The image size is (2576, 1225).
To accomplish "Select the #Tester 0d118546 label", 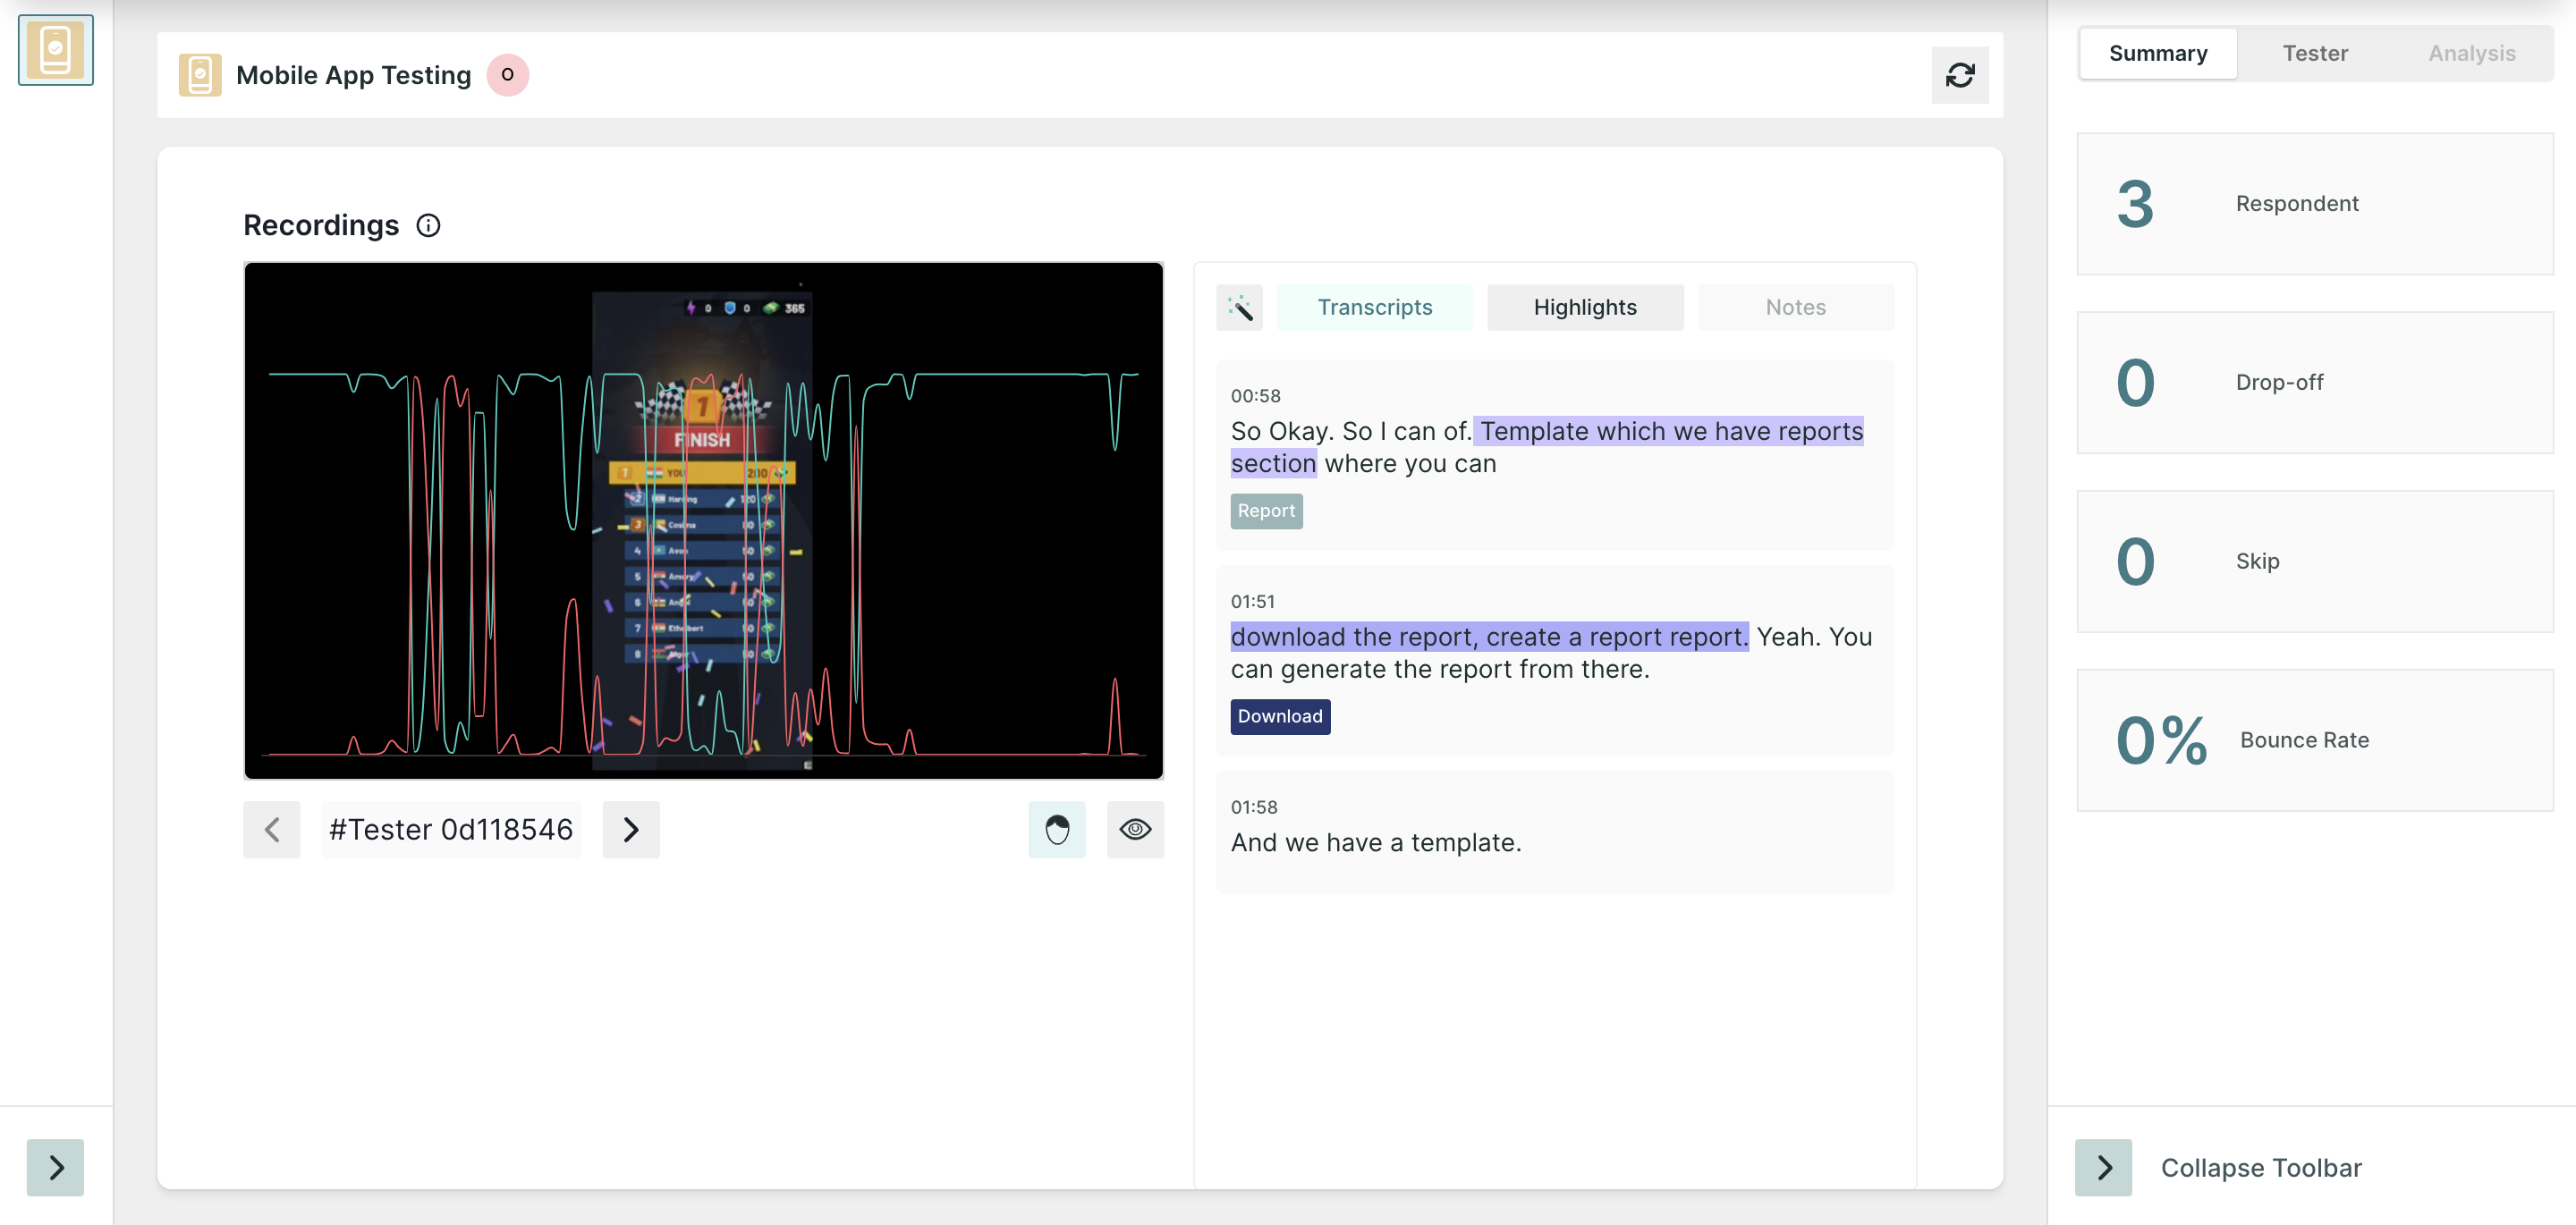I will pos(451,830).
